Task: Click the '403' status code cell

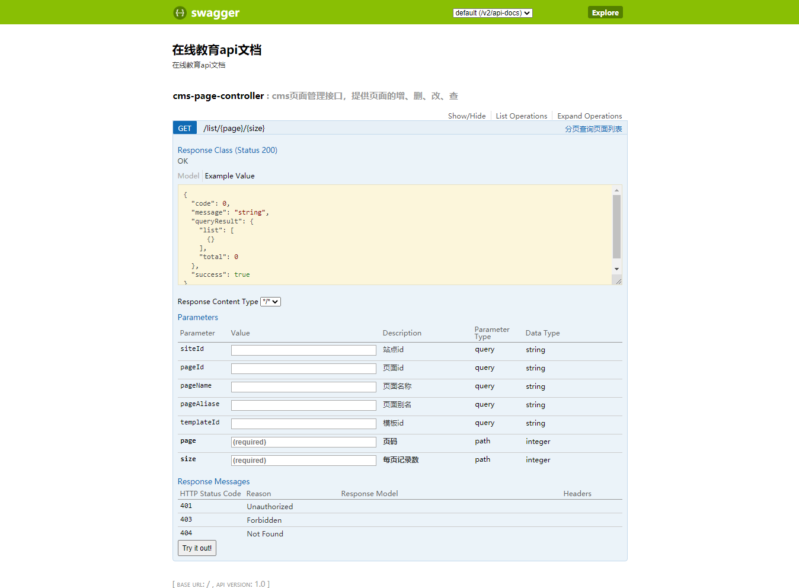Action: tap(186, 520)
